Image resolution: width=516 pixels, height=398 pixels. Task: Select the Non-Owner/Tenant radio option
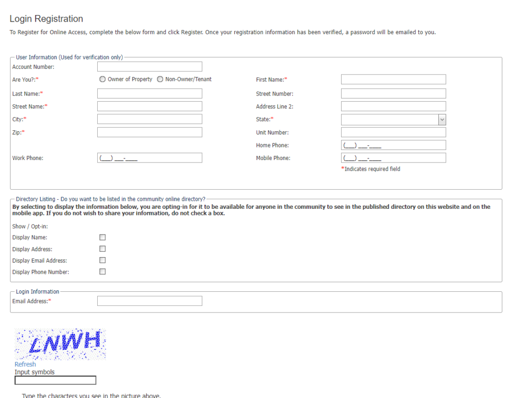160,79
